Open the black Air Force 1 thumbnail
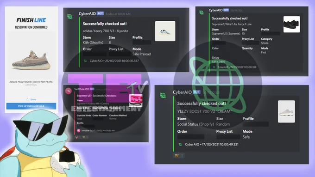The height and width of the screenshot is (177, 315). (x=292, y=24)
